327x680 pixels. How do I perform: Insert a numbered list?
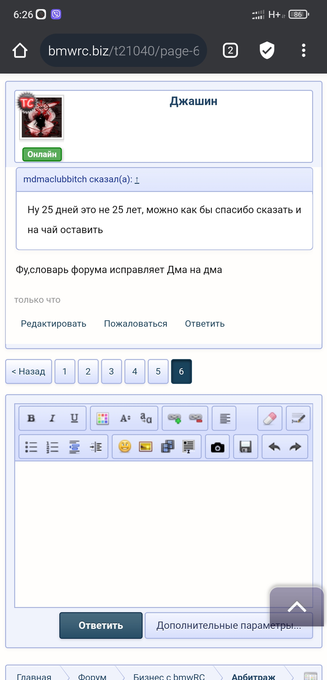52,447
